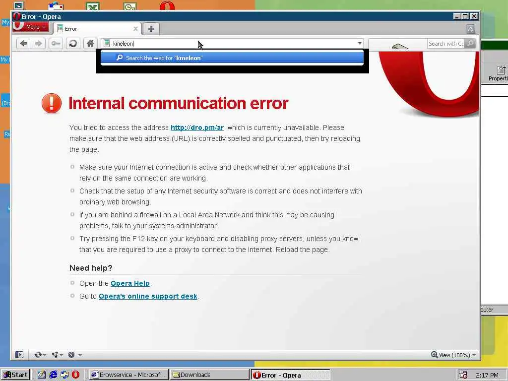Open the View (100%) zoom dropdown
This screenshot has width=508, height=381.
tap(454, 355)
